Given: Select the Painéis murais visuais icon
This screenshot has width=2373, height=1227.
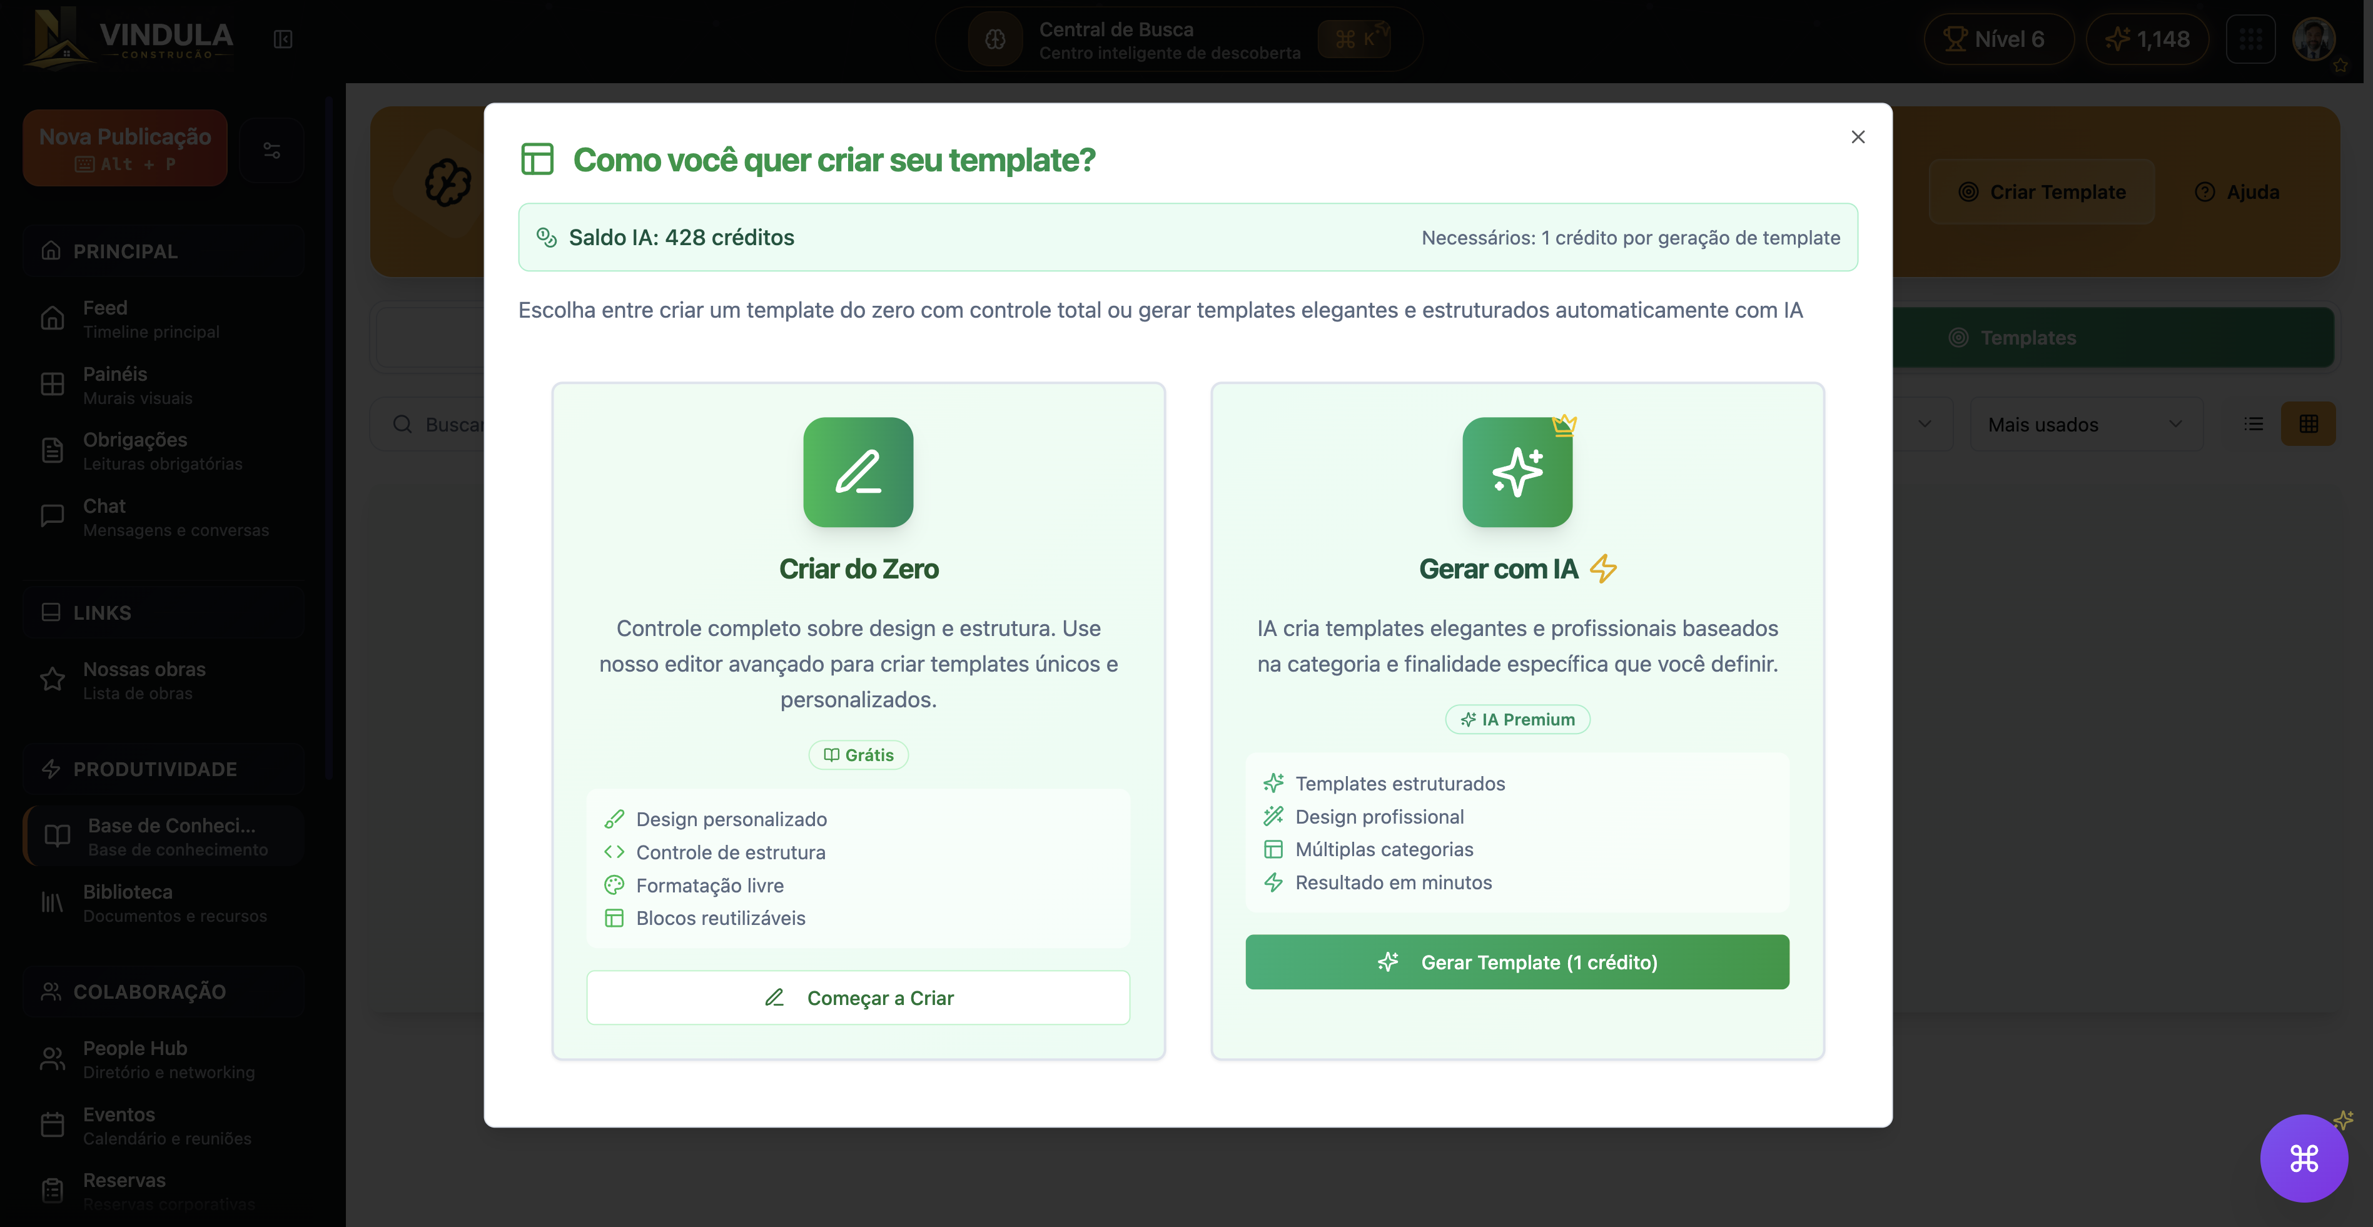Looking at the screenshot, I should click(x=53, y=384).
